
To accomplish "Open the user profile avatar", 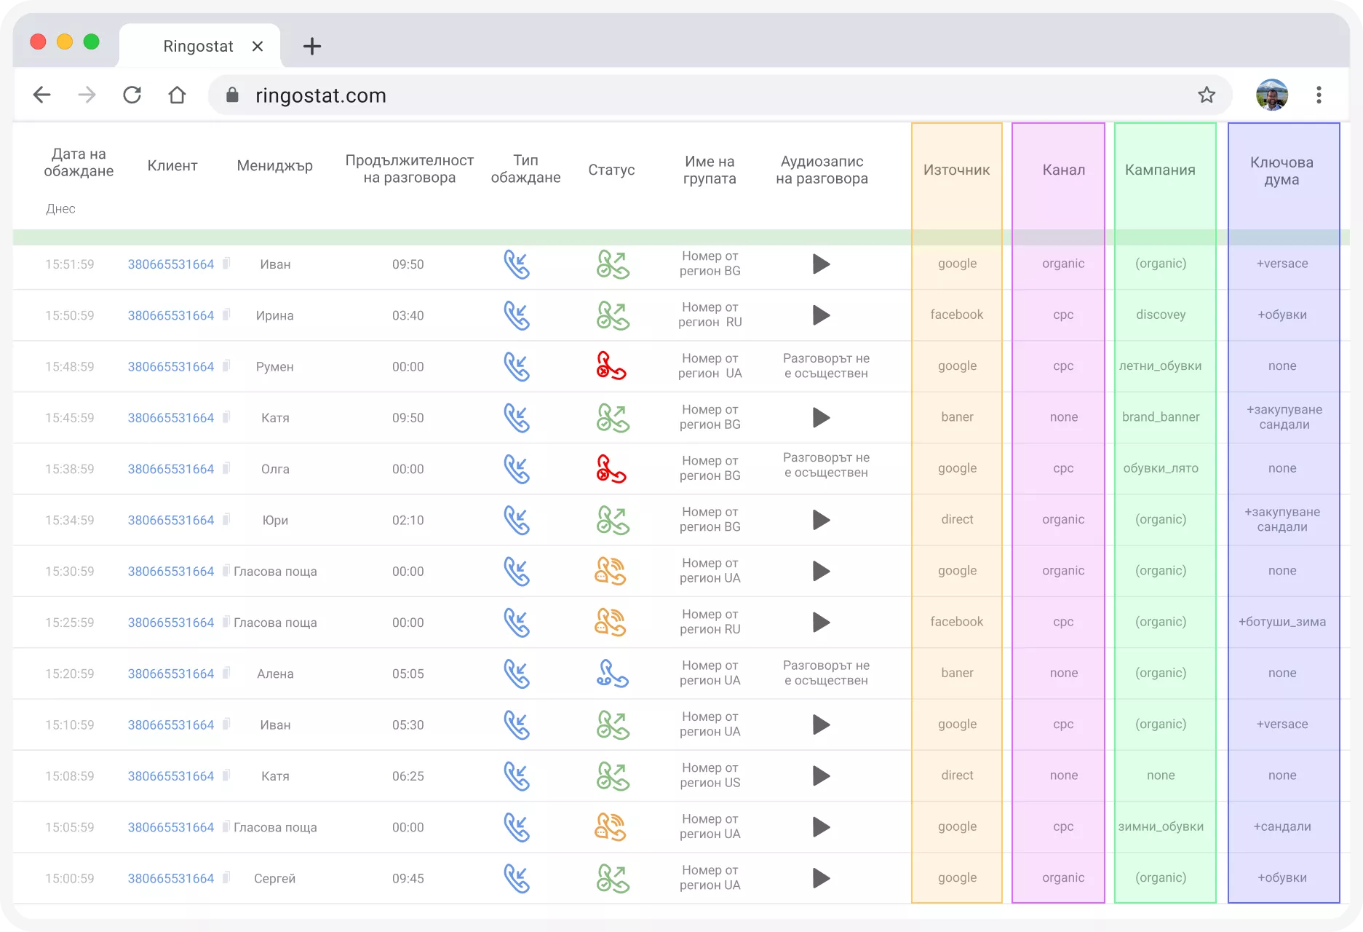I will click(x=1272, y=95).
